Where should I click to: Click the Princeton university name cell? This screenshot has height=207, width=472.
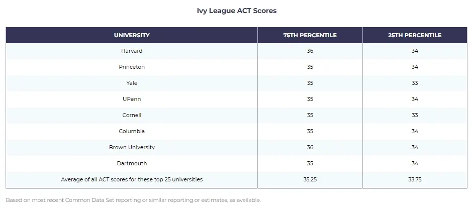(132, 67)
